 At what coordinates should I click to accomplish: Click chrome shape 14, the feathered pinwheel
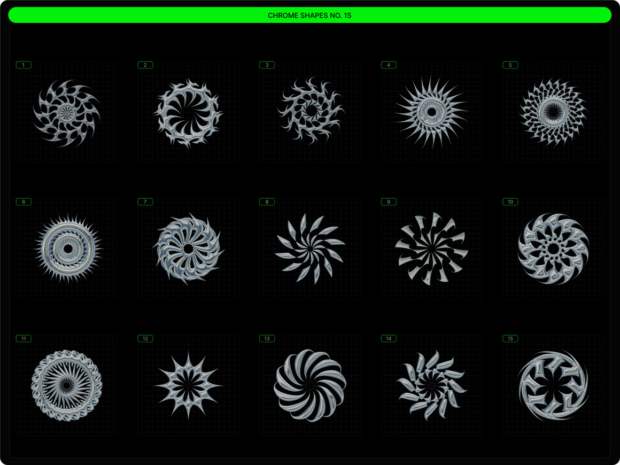pos(431,385)
